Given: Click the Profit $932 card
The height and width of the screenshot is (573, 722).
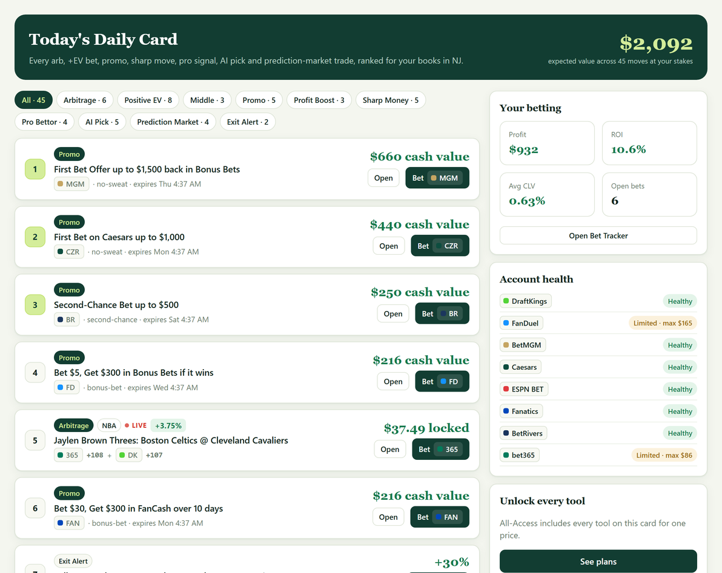Looking at the screenshot, I should point(547,143).
